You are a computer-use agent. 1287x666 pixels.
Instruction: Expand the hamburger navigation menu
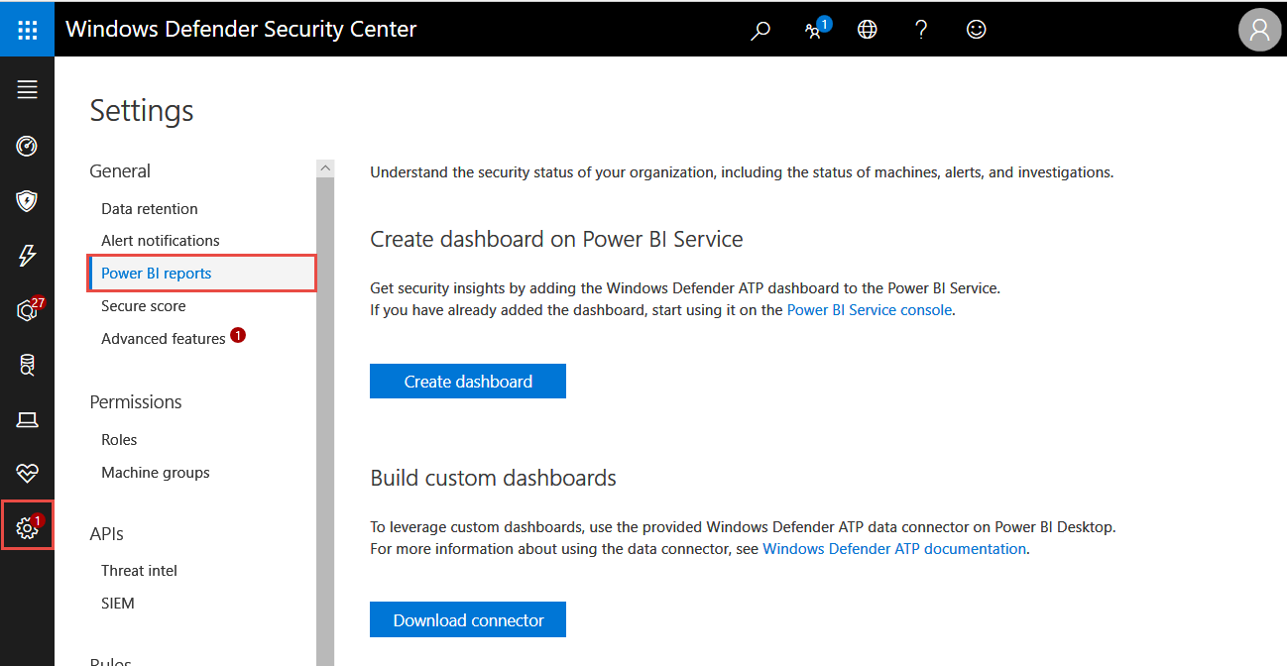tap(27, 90)
